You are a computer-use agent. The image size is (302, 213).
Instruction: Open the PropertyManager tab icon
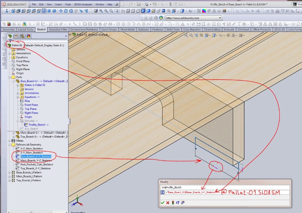tap(16, 36)
